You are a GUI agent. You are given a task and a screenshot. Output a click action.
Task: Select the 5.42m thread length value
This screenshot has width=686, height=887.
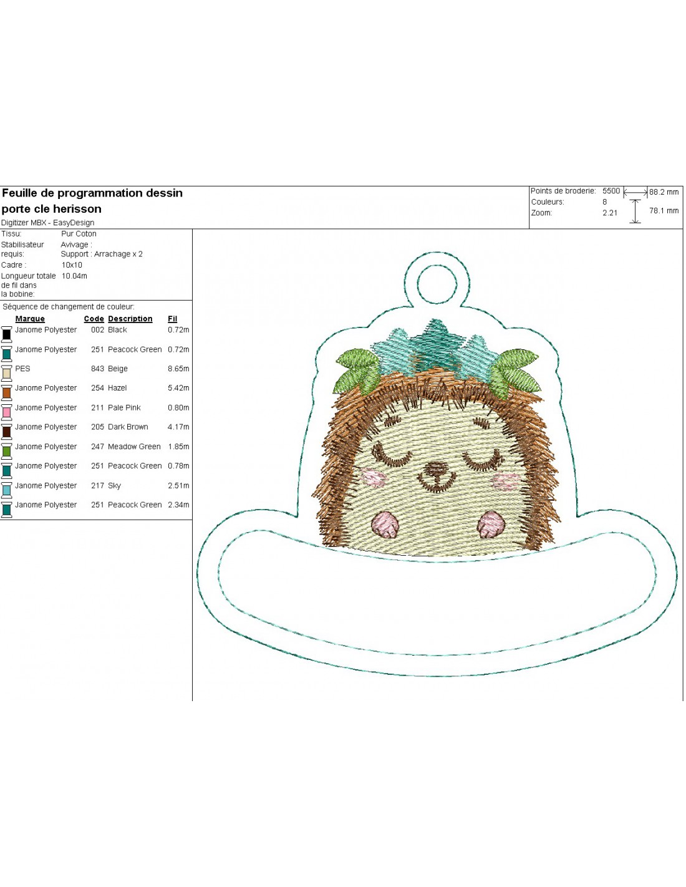[178, 388]
